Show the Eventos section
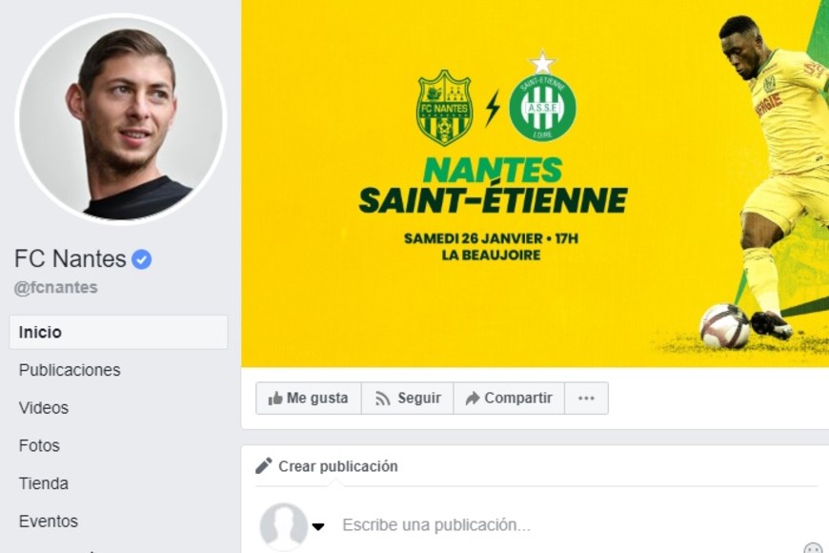The width and height of the screenshot is (829, 553). [x=49, y=522]
